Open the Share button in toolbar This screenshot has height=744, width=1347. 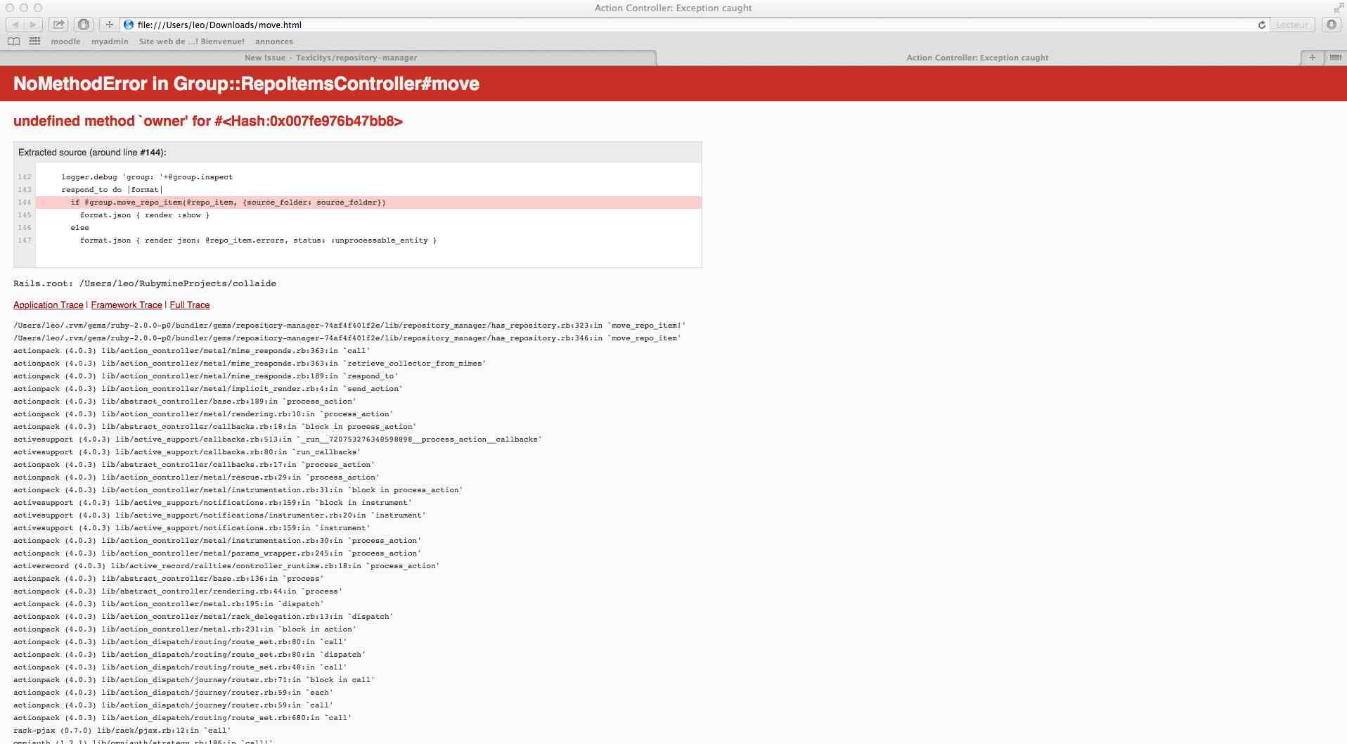[59, 25]
